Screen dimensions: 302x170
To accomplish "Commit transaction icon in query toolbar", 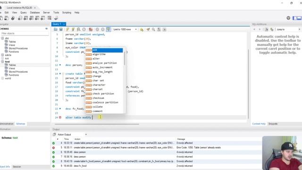I will (x=97, y=29).
